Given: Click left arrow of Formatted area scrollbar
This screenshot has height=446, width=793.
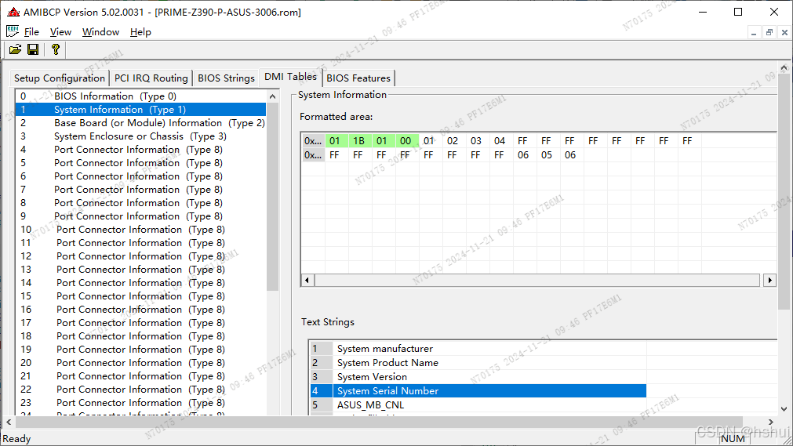Looking at the screenshot, I should pos(307,280).
